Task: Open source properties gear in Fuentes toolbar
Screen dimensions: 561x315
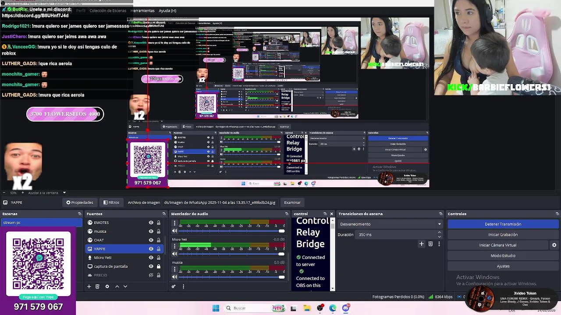Action: point(107,287)
